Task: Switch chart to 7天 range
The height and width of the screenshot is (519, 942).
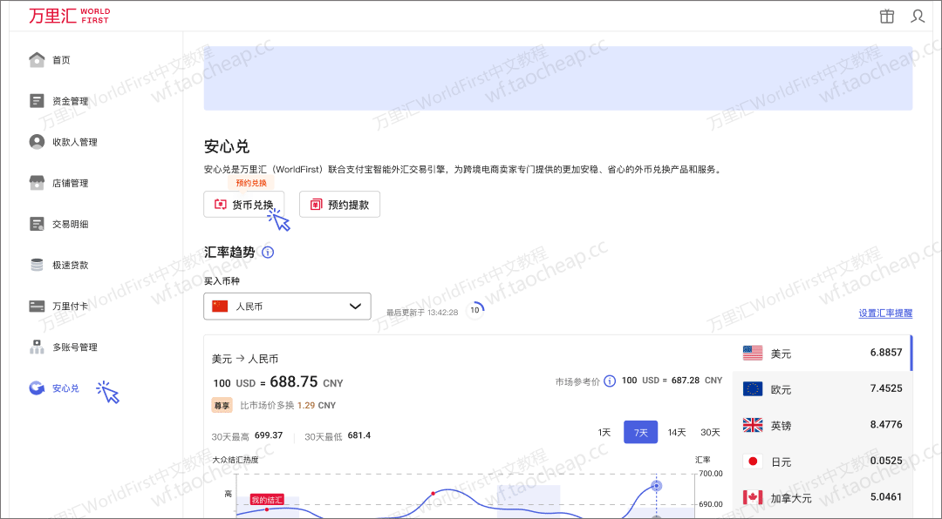Action: (x=640, y=432)
